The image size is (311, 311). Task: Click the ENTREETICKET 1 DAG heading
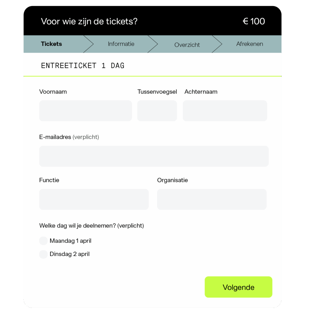tap(83, 65)
